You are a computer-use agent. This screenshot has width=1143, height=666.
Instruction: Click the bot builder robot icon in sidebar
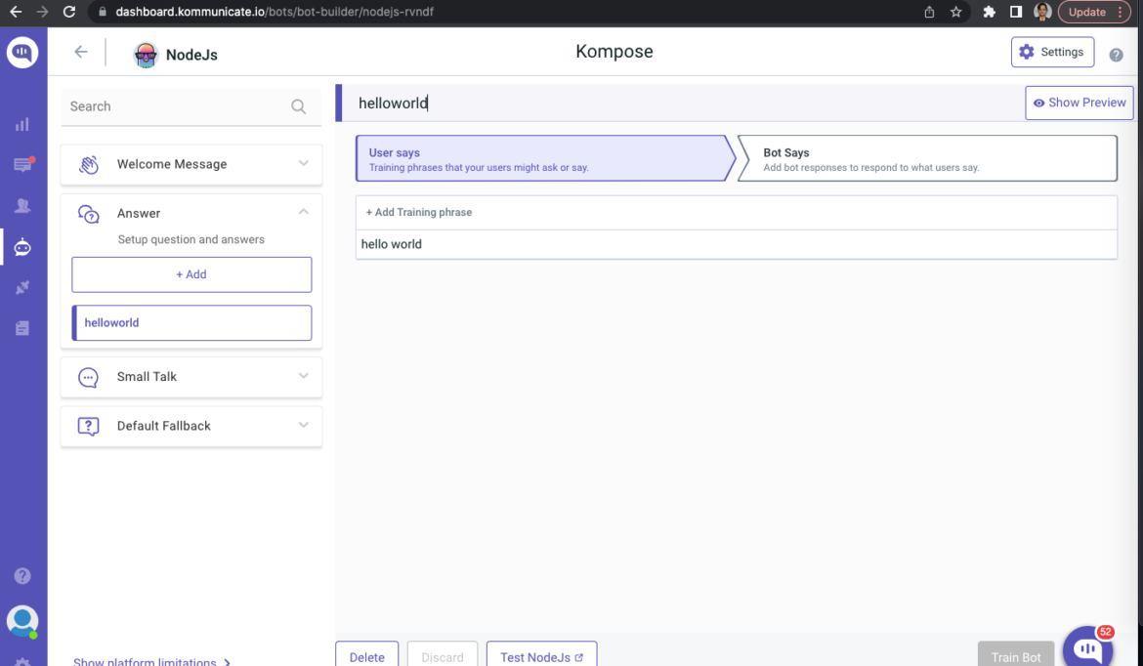[22, 247]
